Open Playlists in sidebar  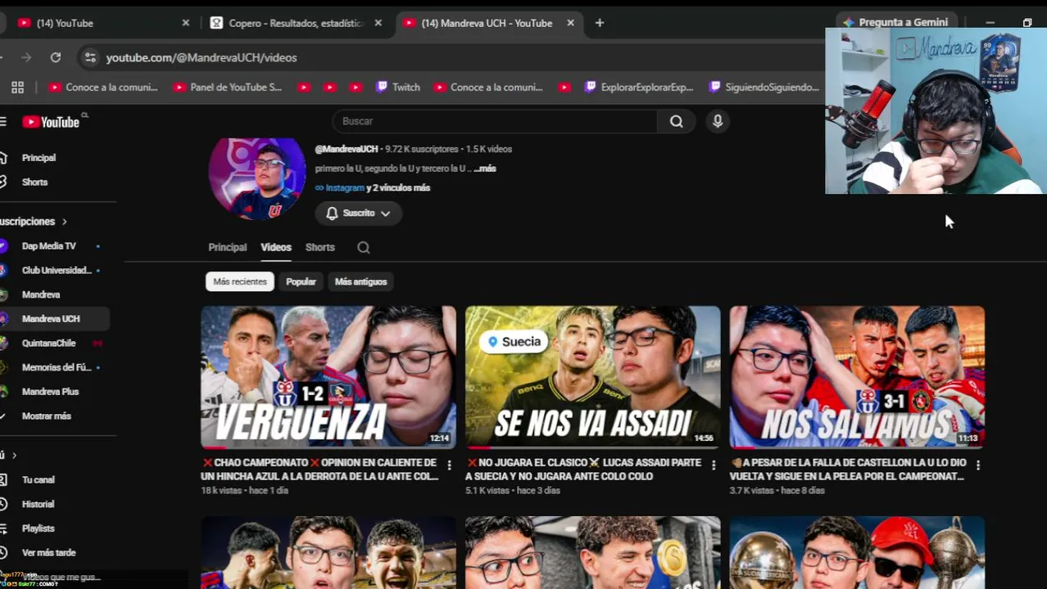pos(39,528)
